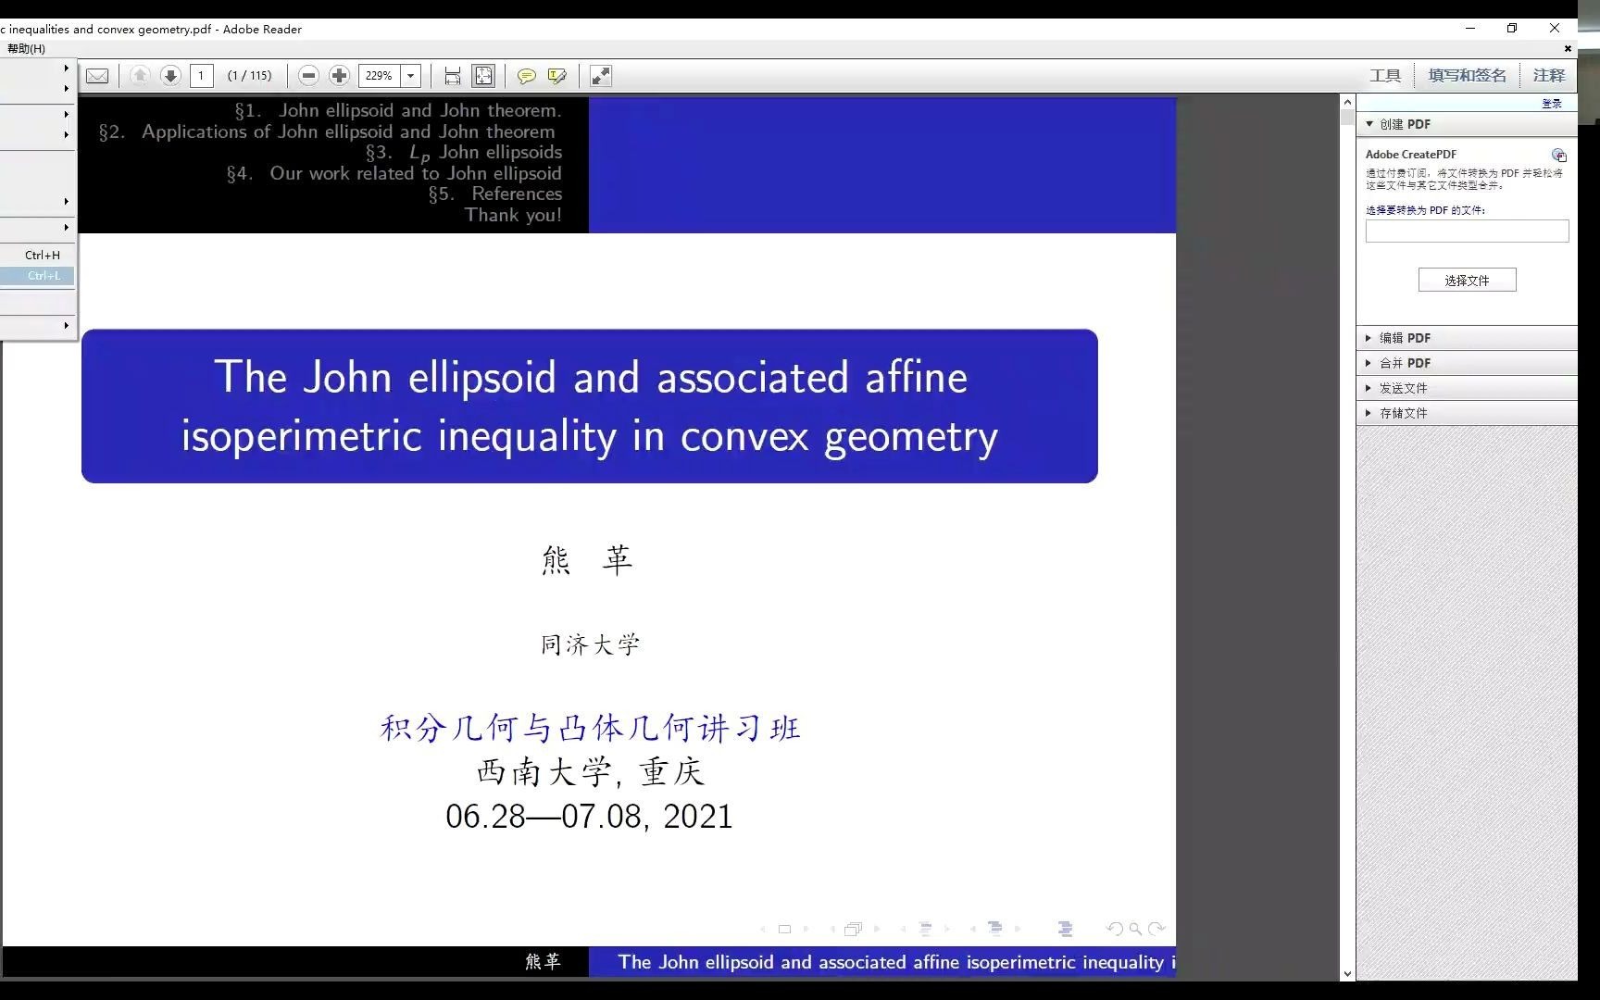Go to next page with down arrow icon
1600x1000 pixels.
coord(170,76)
